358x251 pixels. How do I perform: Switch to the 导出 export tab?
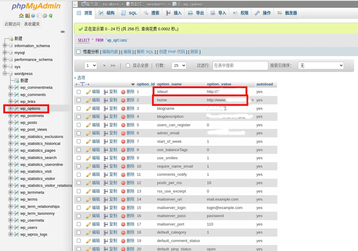[x=196, y=13]
